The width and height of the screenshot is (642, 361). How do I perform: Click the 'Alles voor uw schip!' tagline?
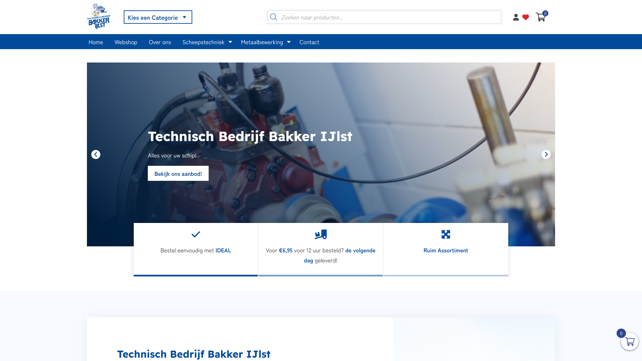(x=172, y=155)
